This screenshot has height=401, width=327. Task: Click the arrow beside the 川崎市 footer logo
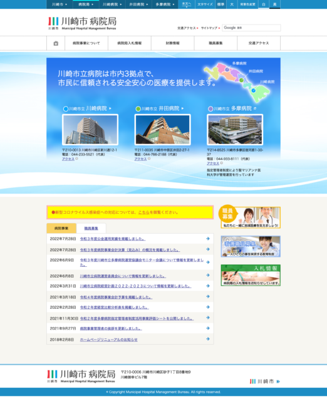click(x=278, y=382)
